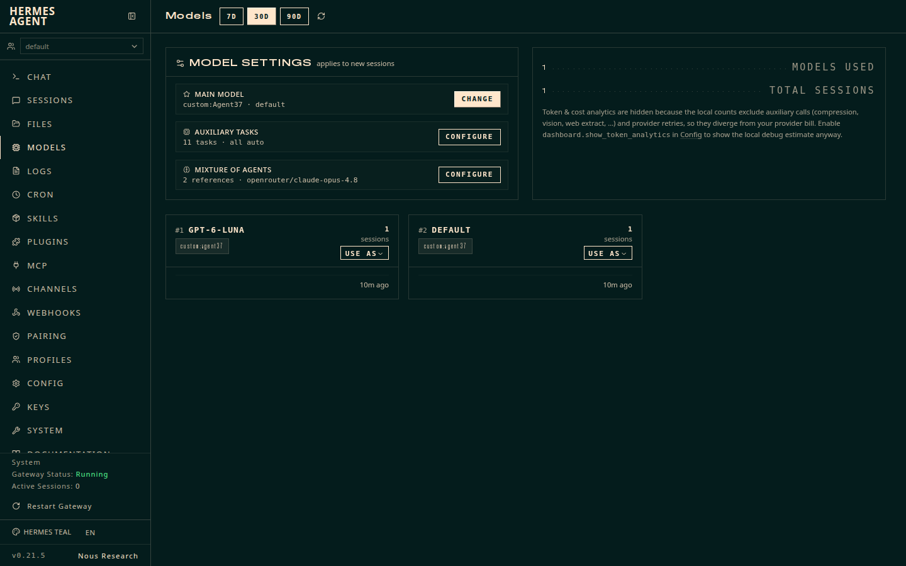Click the Hermes Teal theme palette icon

point(16,532)
